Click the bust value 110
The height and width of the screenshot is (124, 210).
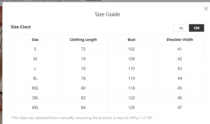point(131,69)
